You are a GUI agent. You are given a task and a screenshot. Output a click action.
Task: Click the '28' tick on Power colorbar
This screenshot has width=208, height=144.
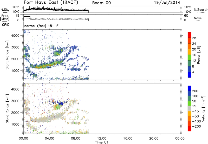tap(194, 38)
